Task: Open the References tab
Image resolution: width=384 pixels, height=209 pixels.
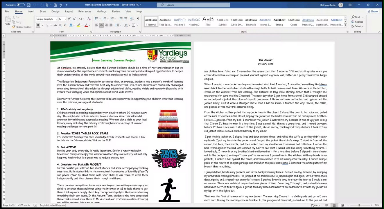Action: (85, 12)
